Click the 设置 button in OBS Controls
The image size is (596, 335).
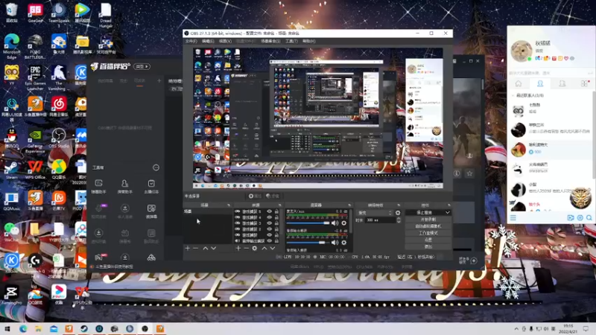[x=428, y=240]
